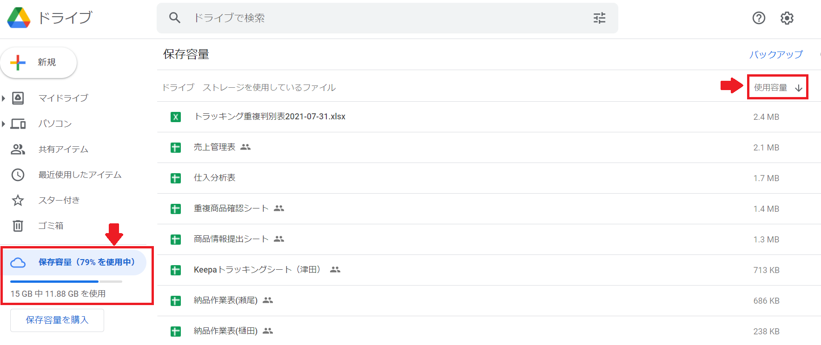Select the 売上管理表 file row
Image resolution: width=821 pixels, height=345 pixels.
[489, 148]
